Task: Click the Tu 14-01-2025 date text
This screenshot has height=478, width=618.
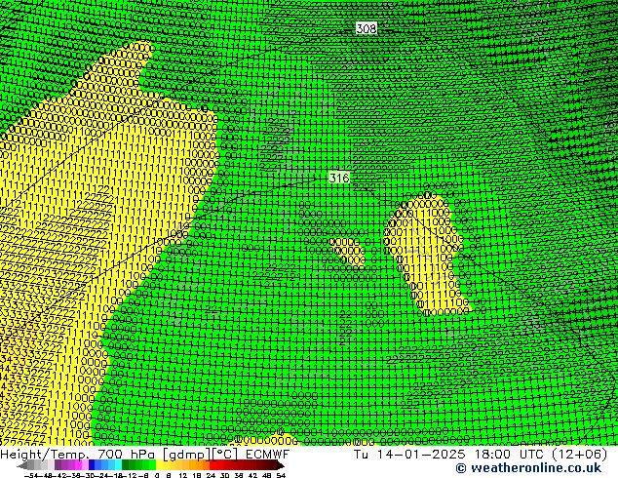Action: [x=409, y=455]
